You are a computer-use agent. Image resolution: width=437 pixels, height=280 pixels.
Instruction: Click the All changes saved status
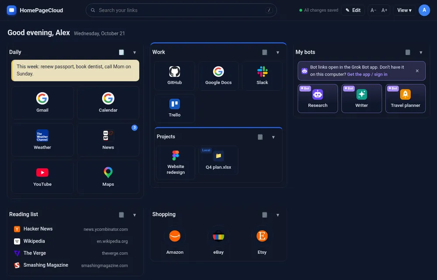[319, 10]
